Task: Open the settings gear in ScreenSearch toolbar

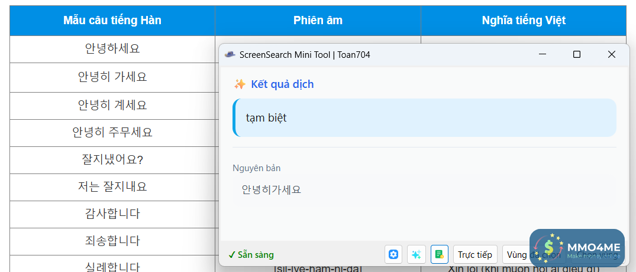Action: 393,254
